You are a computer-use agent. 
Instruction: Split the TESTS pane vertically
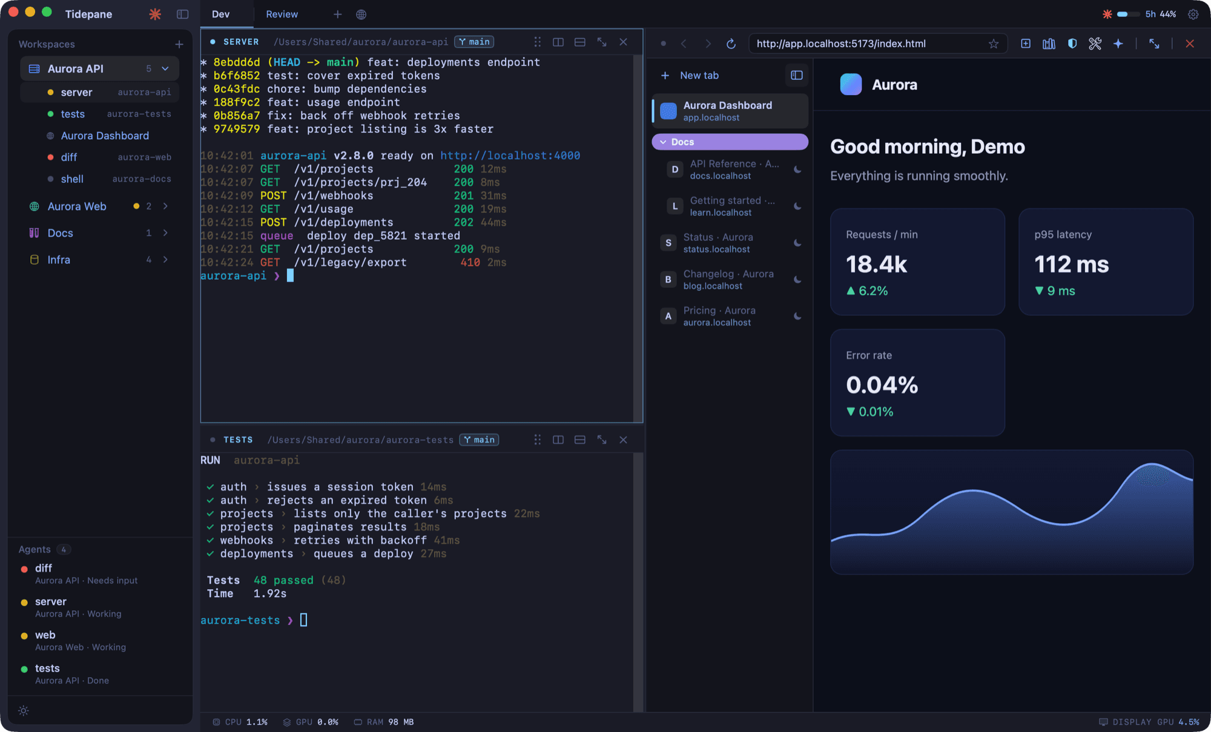(x=558, y=440)
